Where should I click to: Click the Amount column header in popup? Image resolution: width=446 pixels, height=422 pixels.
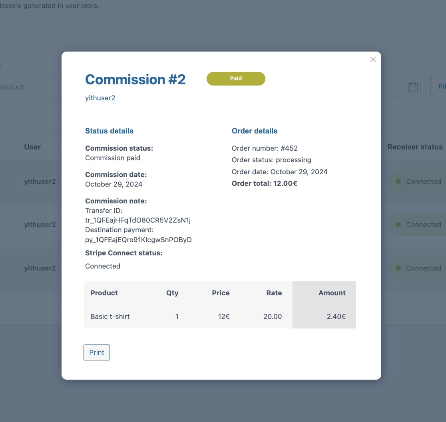click(x=332, y=293)
